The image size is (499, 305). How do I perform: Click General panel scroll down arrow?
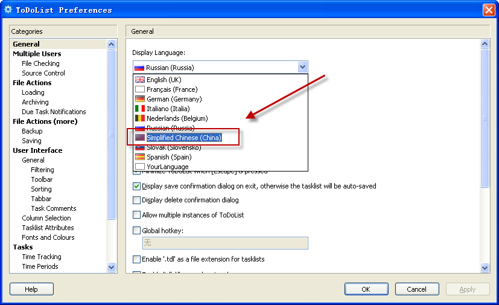click(x=485, y=268)
